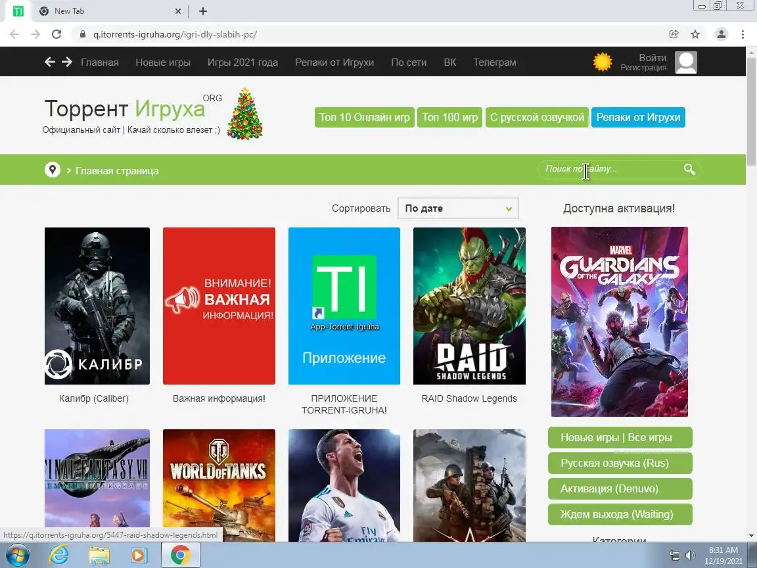The image size is (757, 568).
Task: Open the World of Tanks cover thumbnail
Action: coord(219,485)
